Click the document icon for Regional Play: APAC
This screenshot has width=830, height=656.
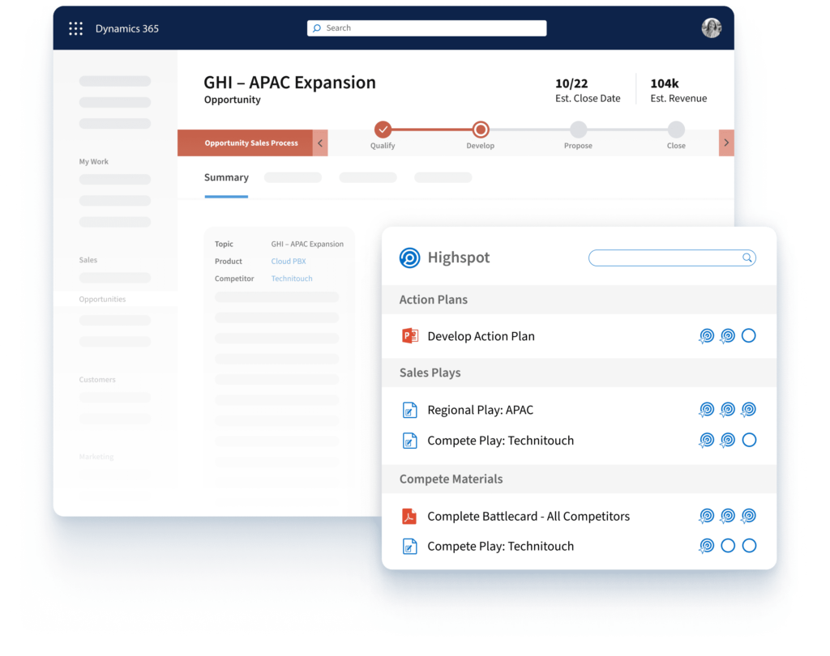pyautogui.click(x=409, y=410)
